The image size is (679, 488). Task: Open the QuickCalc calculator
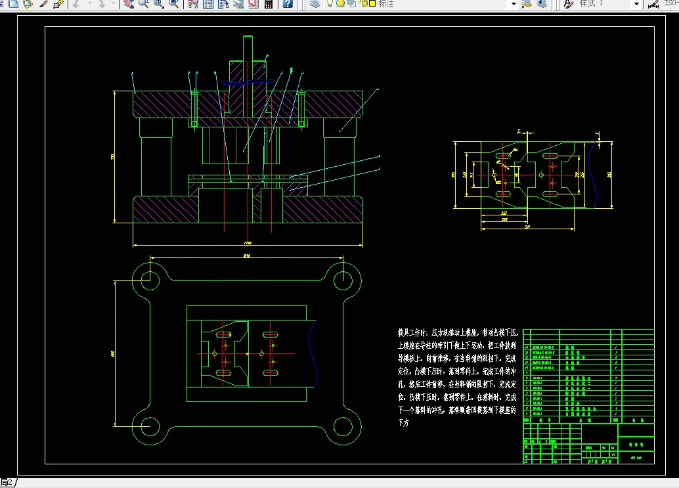point(269,4)
